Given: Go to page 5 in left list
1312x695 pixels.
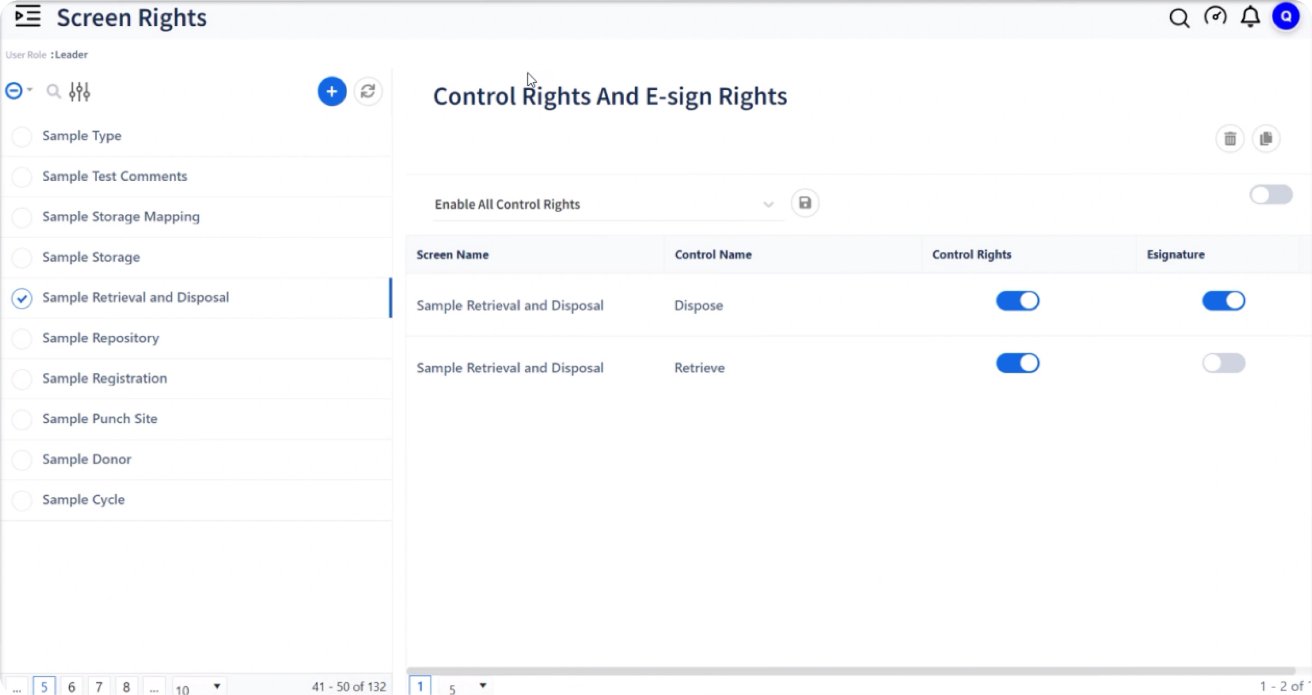Looking at the screenshot, I should 44,687.
